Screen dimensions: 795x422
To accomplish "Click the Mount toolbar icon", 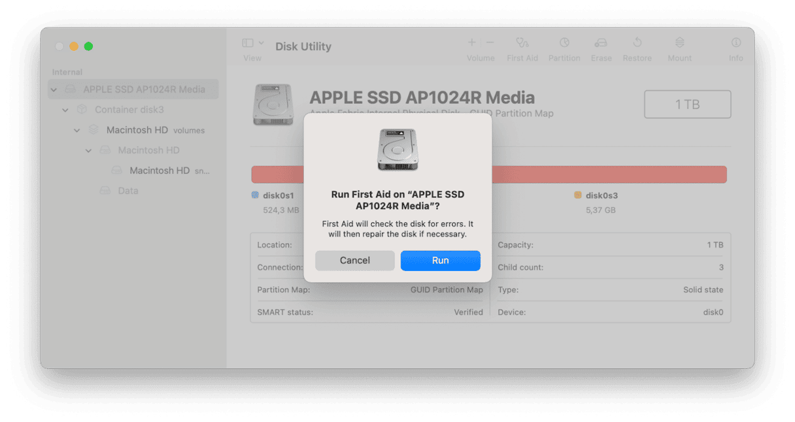I will click(x=679, y=43).
